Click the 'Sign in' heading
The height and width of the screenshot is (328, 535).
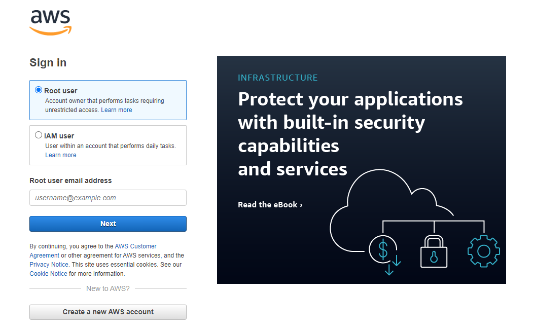(x=48, y=63)
